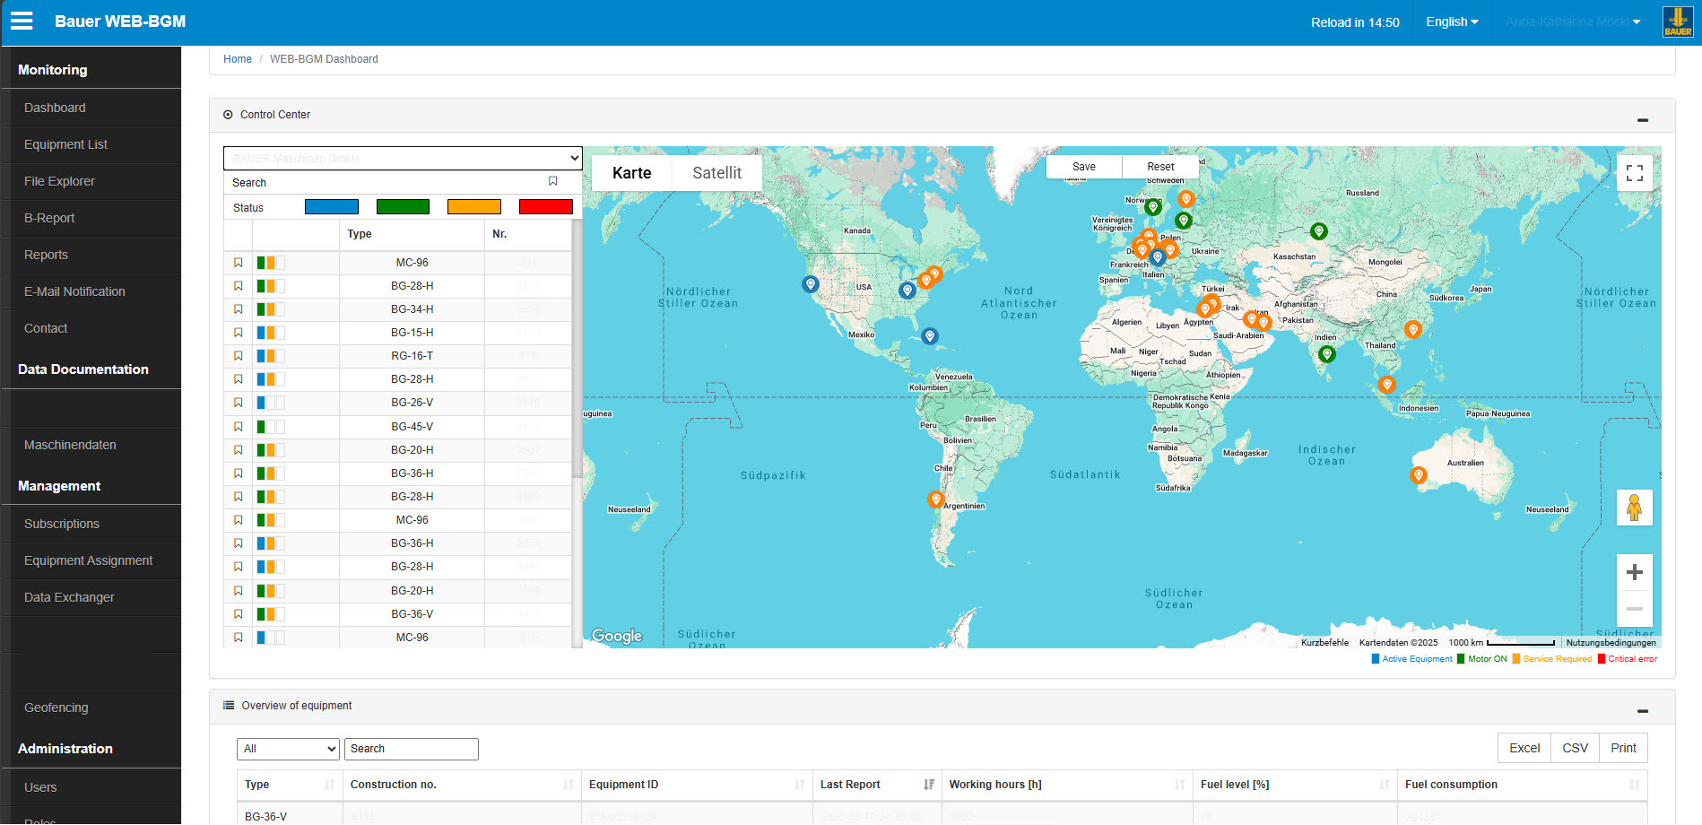The image size is (1702, 825).
Task: Click the equipment Search input field
Action: pyautogui.click(x=412, y=749)
